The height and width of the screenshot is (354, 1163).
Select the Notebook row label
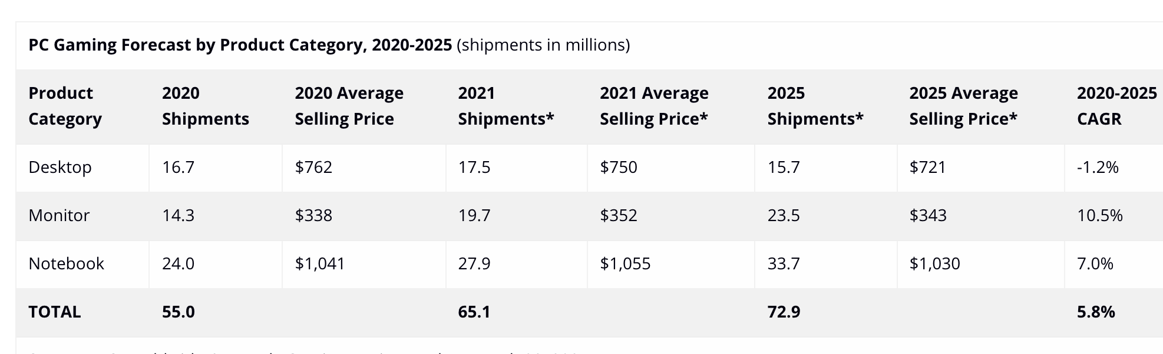66,264
